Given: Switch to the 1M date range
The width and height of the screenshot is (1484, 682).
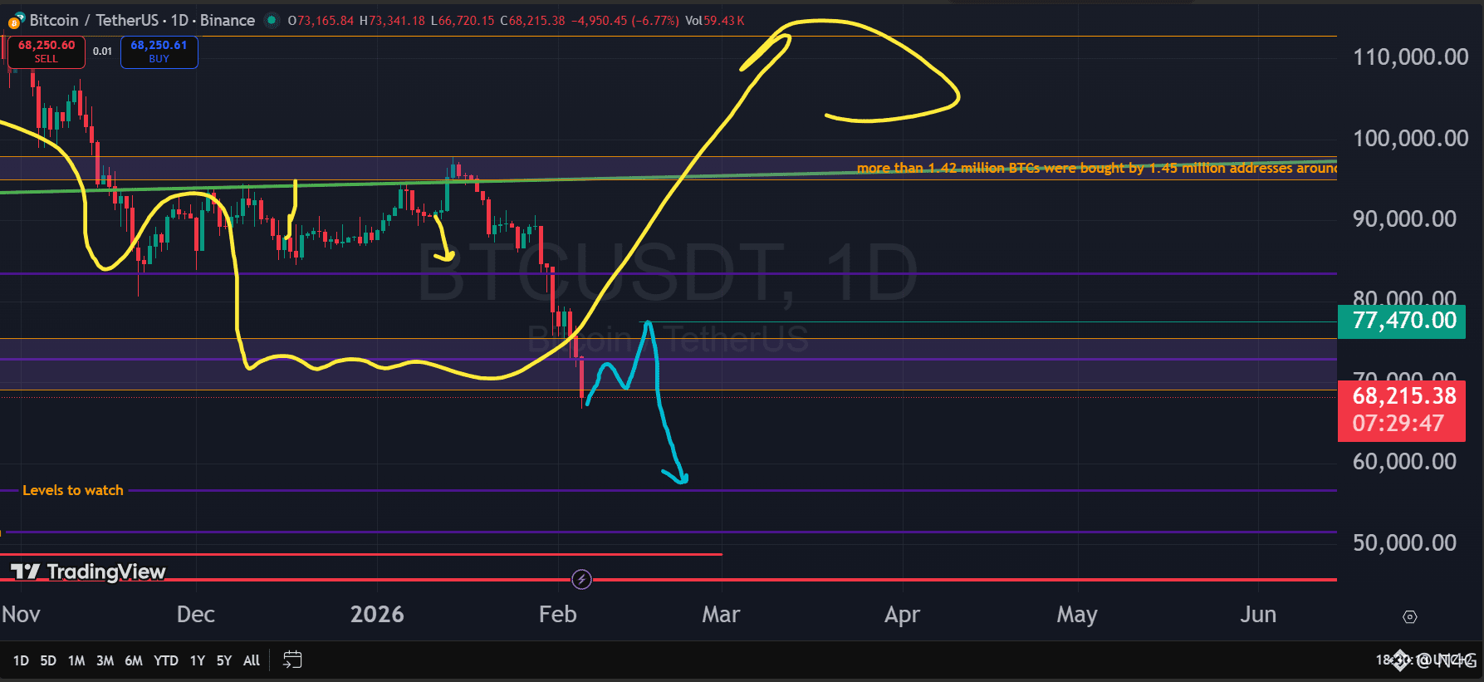Looking at the screenshot, I should 76,660.
